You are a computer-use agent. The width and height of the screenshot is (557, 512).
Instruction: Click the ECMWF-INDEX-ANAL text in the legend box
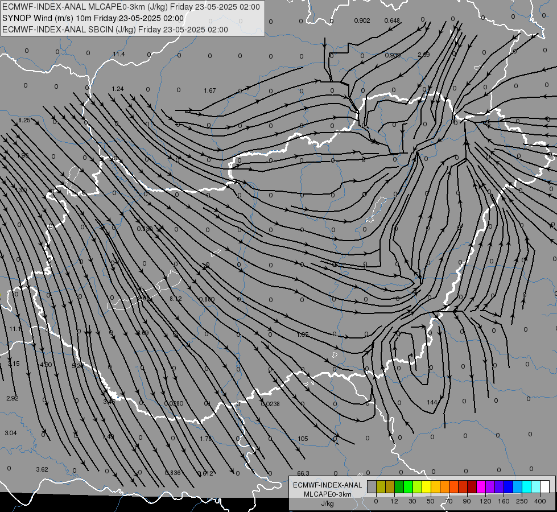[327, 485]
